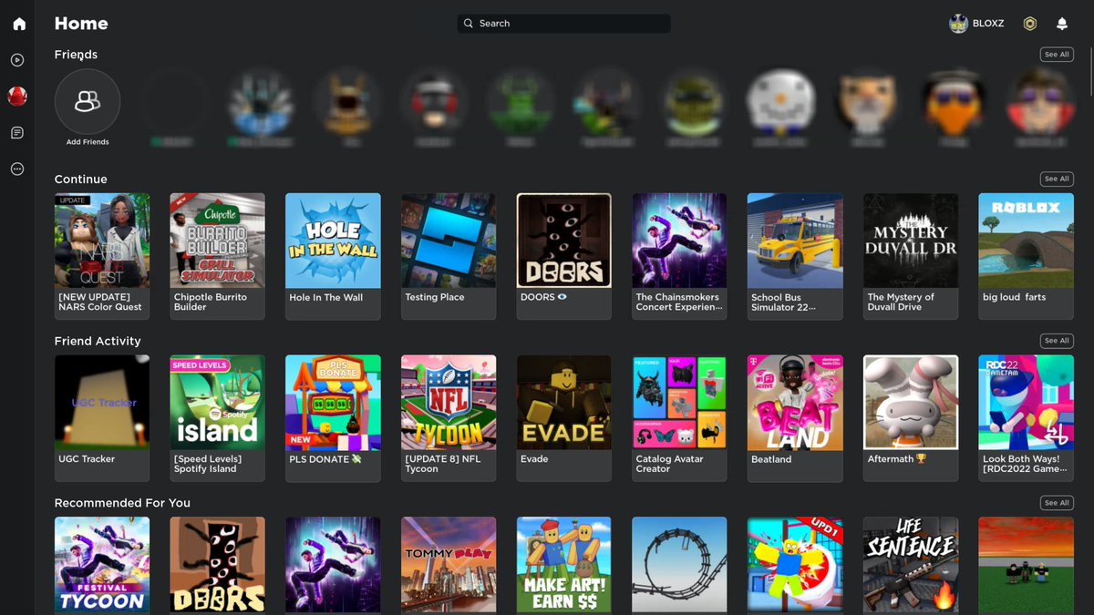Open Look Both Ways RDC2022 tile

coord(1026,418)
